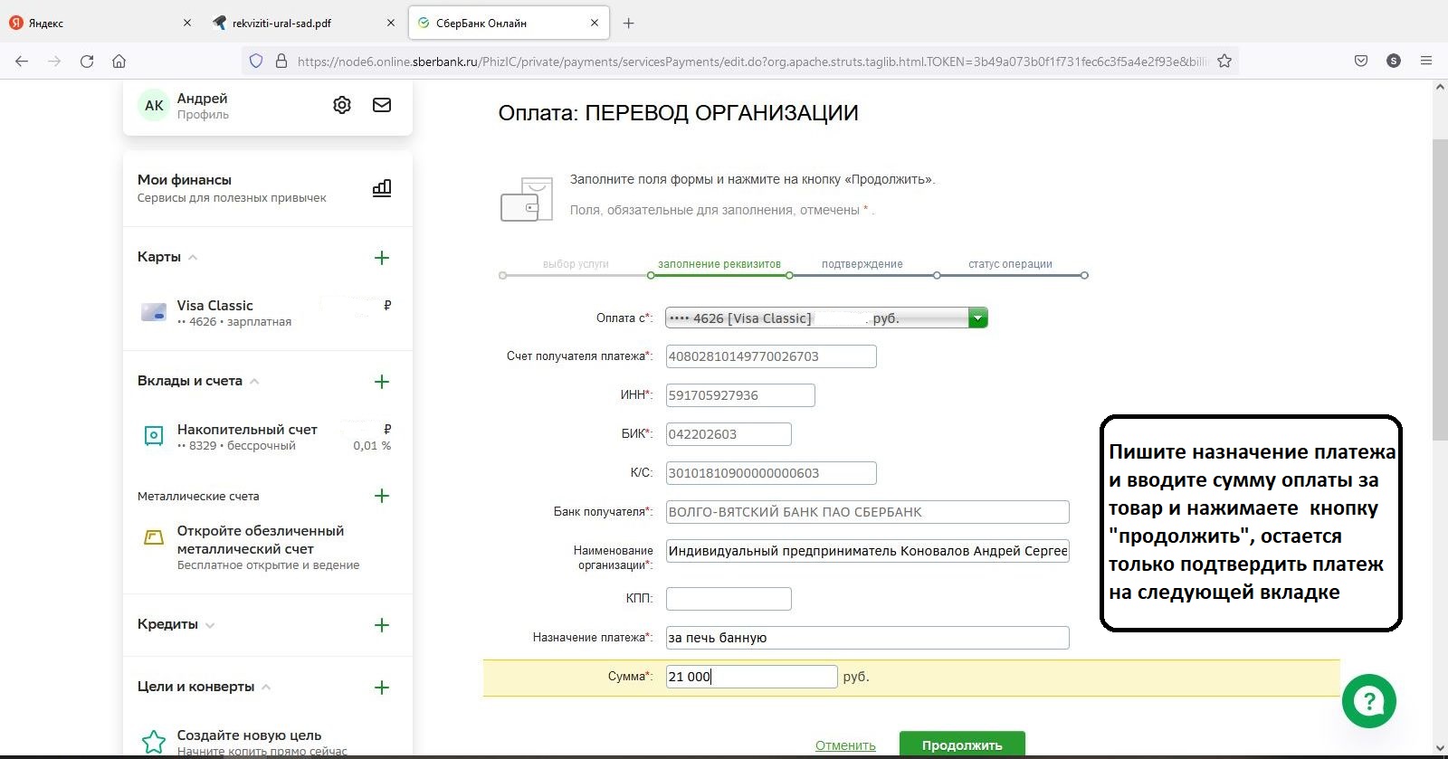
Task: Click the Visa Classic card icon
Action: point(154,312)
